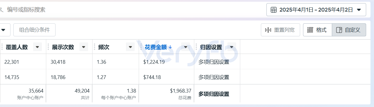This screenshot has height=107, width=374.
Task: Open the 归因设置 column options arrow
Action: click(x=231, y=47)
